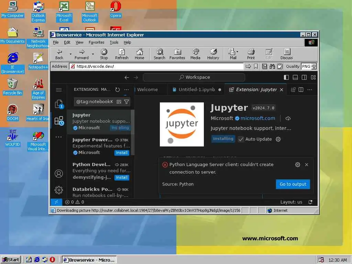Screen dimensions: 352x264
Task: Adjust the Quality PNG stepper
Action: 314,66
